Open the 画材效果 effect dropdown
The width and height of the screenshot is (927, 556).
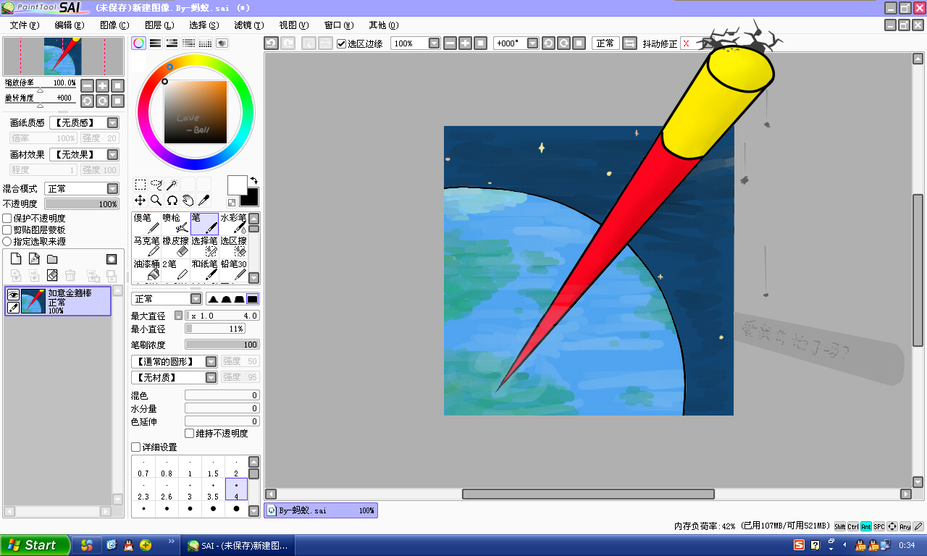(113, 154)
